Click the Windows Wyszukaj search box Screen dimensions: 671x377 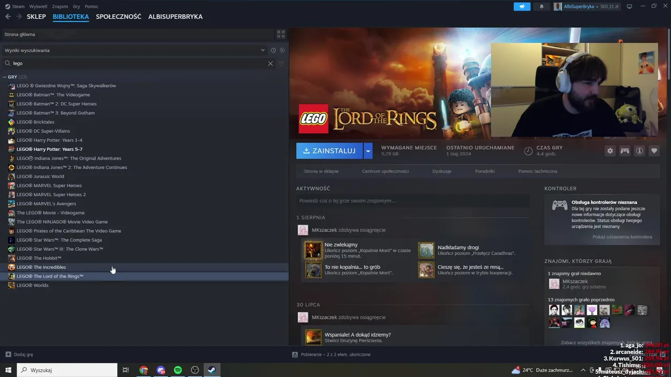tap(67, 370)
